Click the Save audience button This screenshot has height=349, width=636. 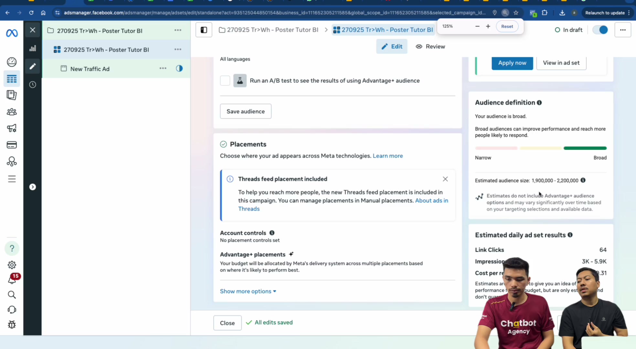(246, 111)
